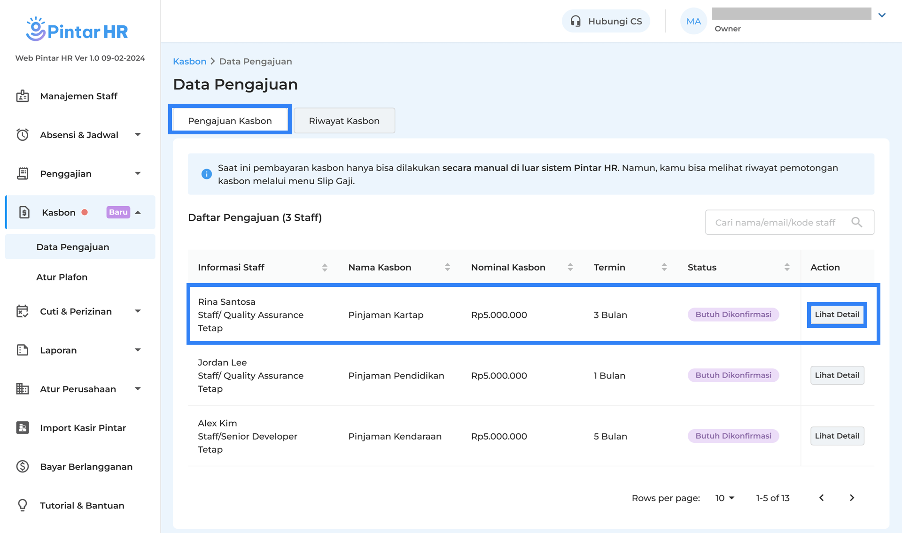Click the Absensi & Jadwal clock icon
Image resolution: width=902 pixels, height=533 pixels.
pyautogui.click(x=23, y=135)
